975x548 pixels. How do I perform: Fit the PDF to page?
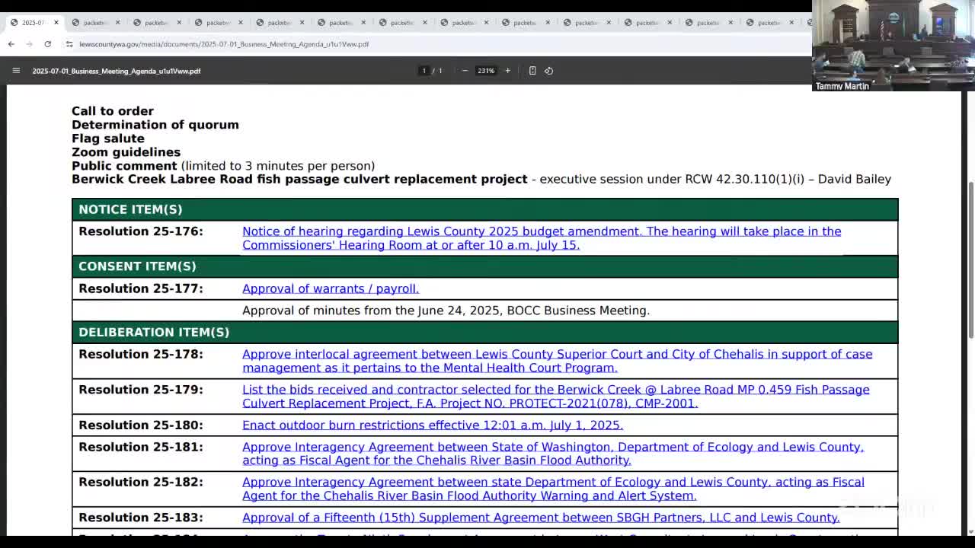point(532,71)
